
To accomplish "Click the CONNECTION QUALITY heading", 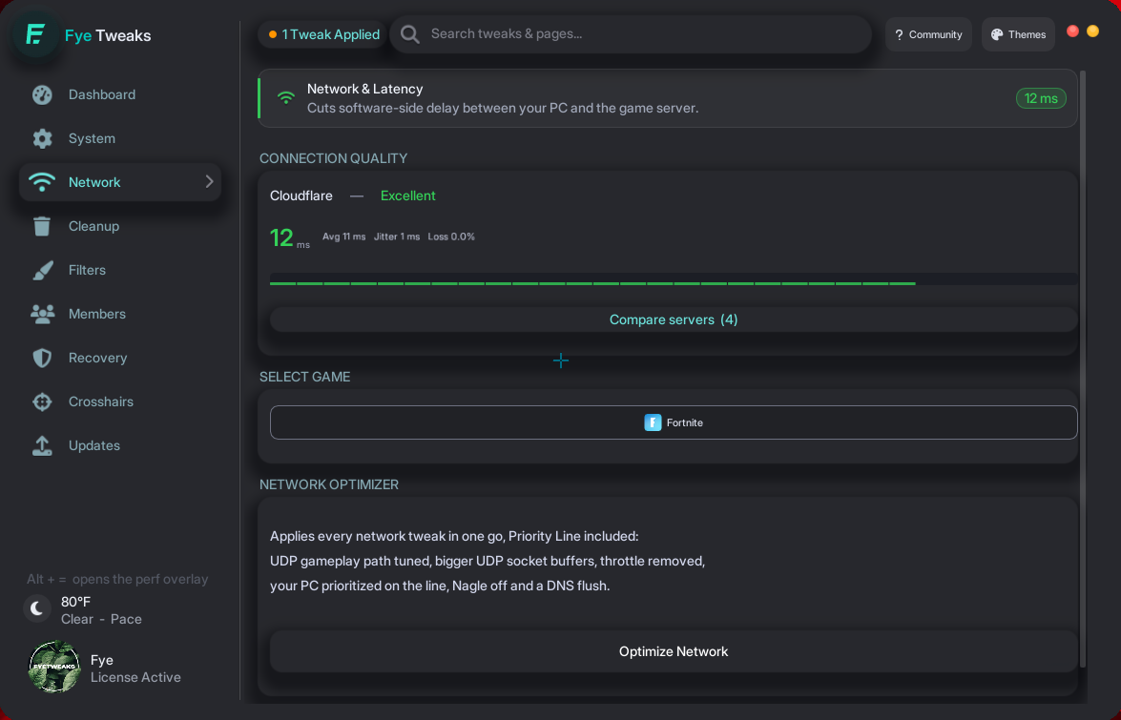I will (x=333, y=158).
